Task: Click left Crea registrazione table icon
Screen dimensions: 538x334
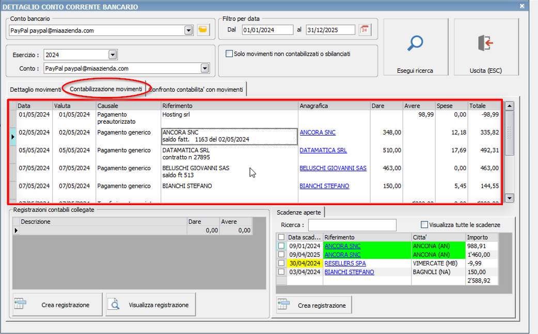Action: 20,305
